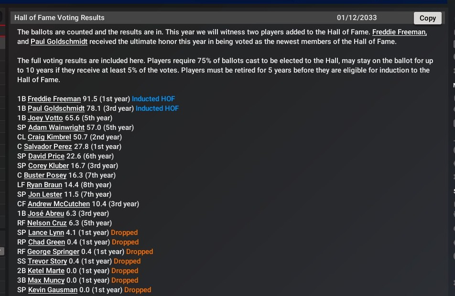View David Price's player profile
The image size is (455, 296).
coord(46,156)
